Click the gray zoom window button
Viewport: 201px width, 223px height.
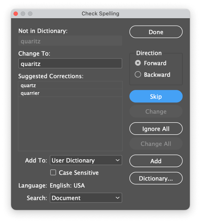tap(30, 14)
